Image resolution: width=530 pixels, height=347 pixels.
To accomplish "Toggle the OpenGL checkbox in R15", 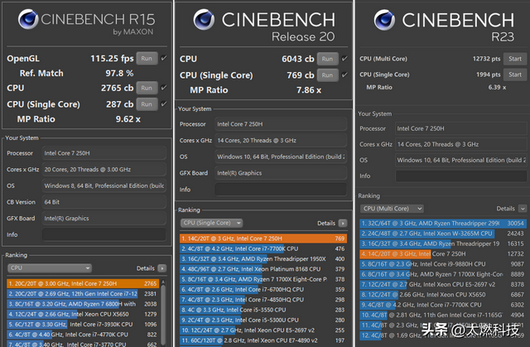I will coord(164,58).
